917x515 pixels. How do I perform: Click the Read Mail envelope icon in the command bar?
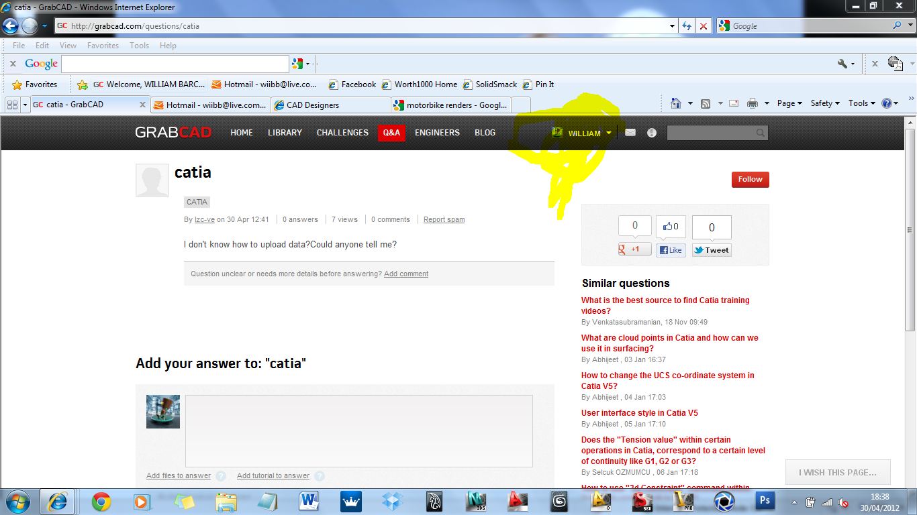[734, 103]
